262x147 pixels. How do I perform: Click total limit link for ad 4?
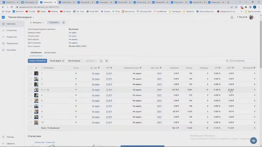[159, 90]
